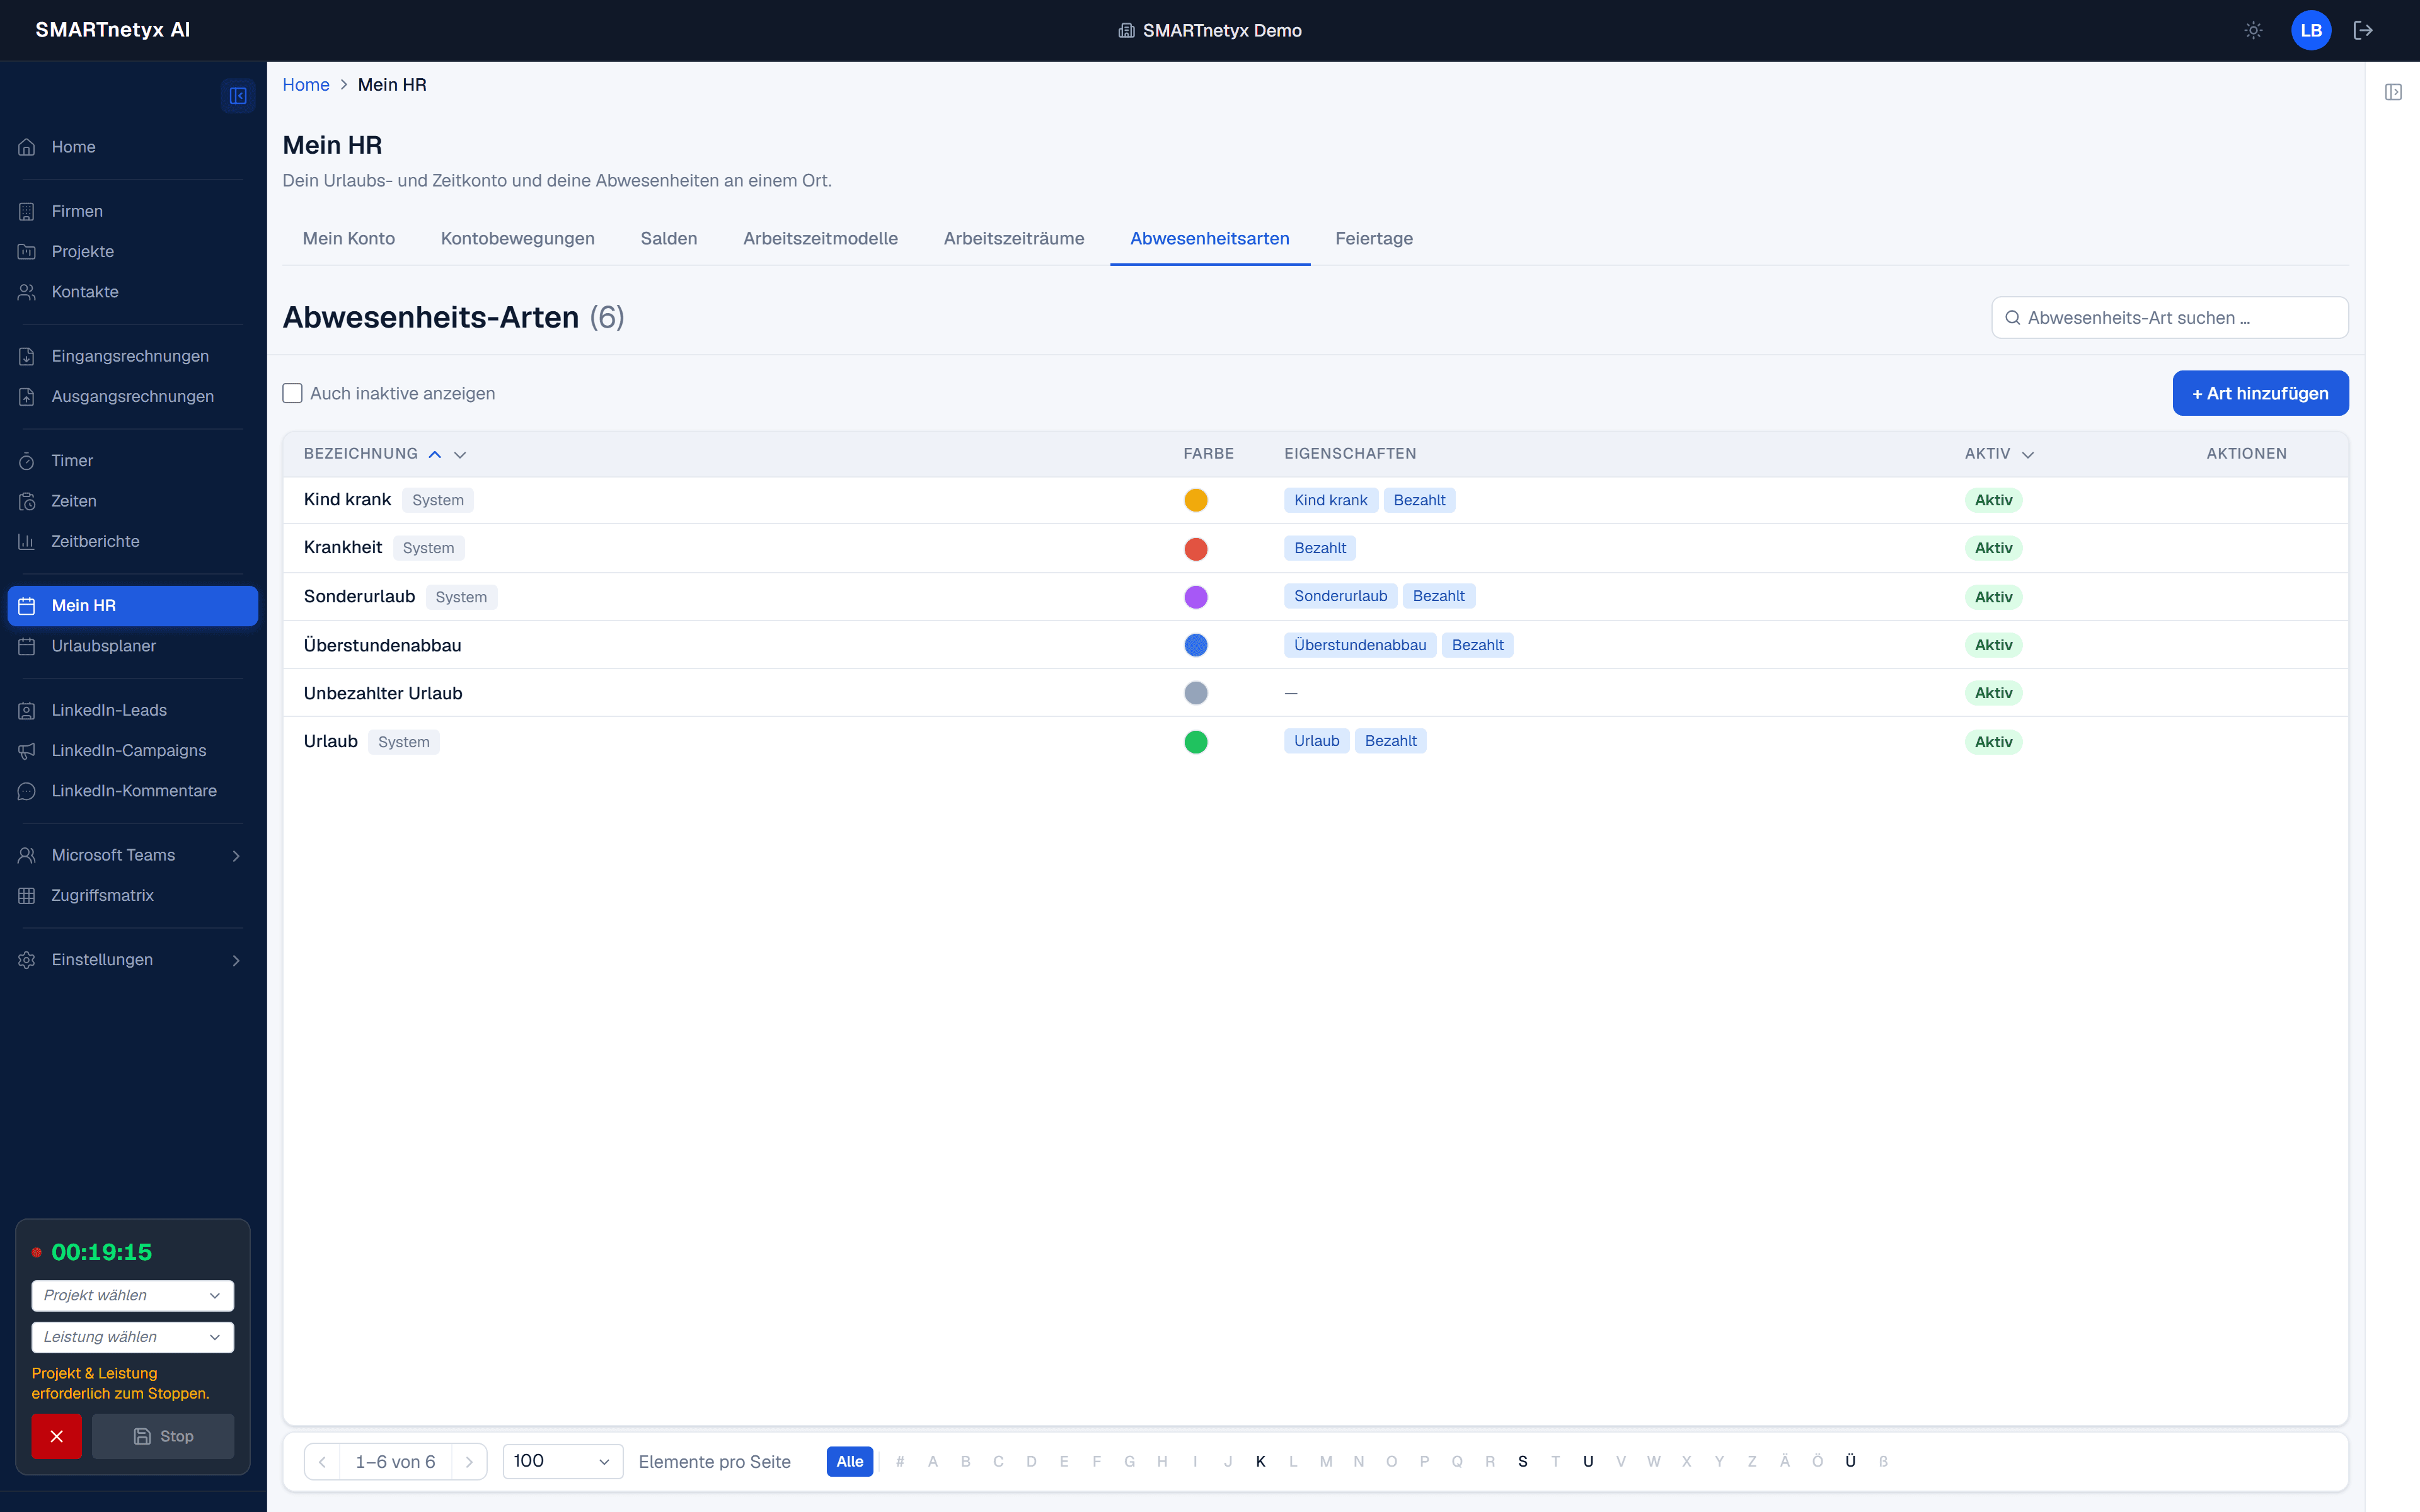
Task: Switch to Salden tab
Action: tap(669, 238)
